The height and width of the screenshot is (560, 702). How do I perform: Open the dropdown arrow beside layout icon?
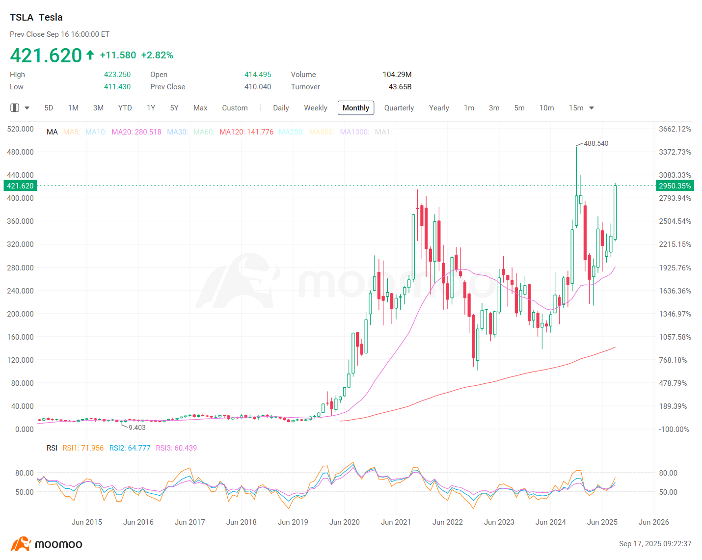[27, 108]
